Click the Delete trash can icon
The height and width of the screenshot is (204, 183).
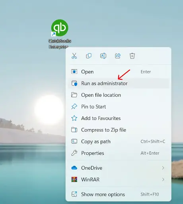[132, 56]
